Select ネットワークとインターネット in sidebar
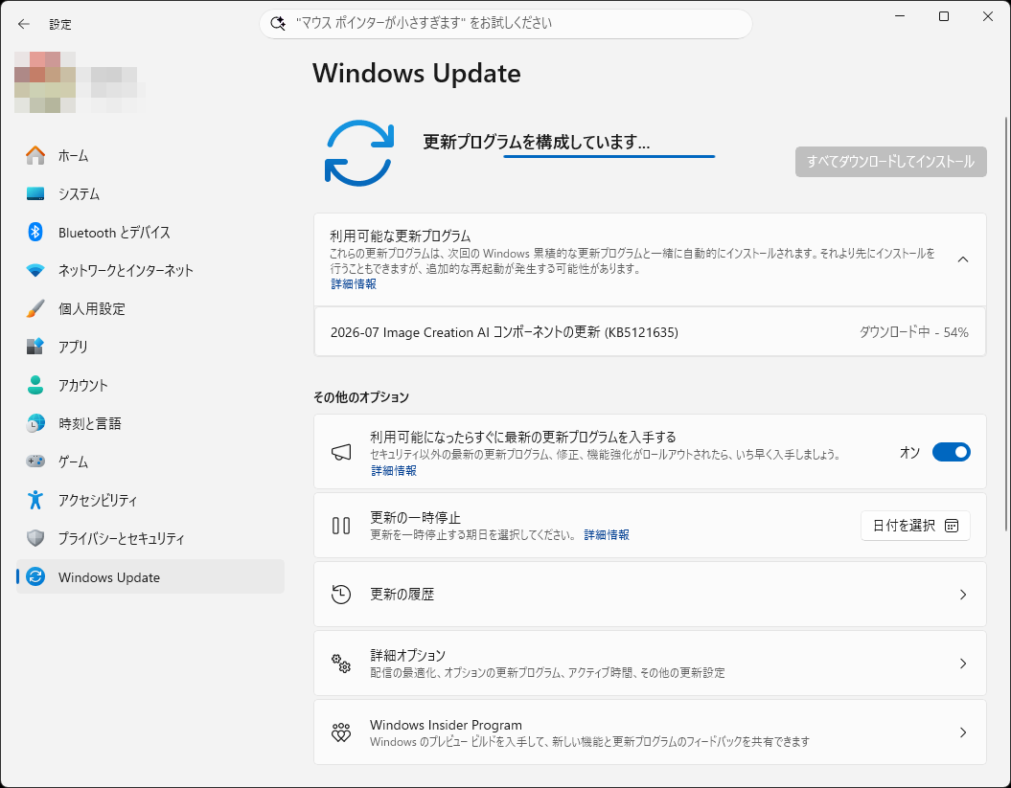The image size is (1011, 788). click(150, 270)
